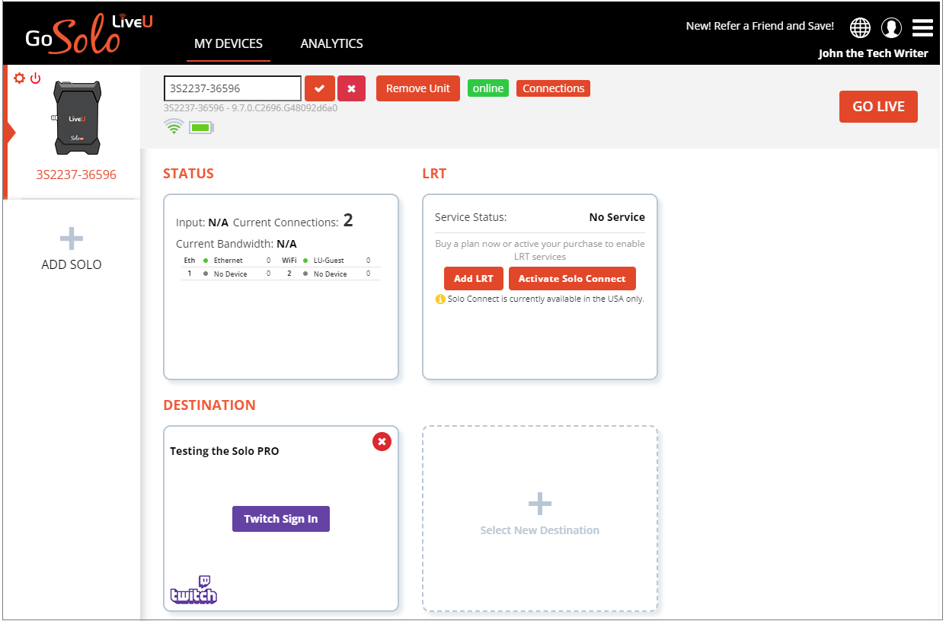Open the ANALYTICS tab
The image size is (946, 621).
[332, 43]
